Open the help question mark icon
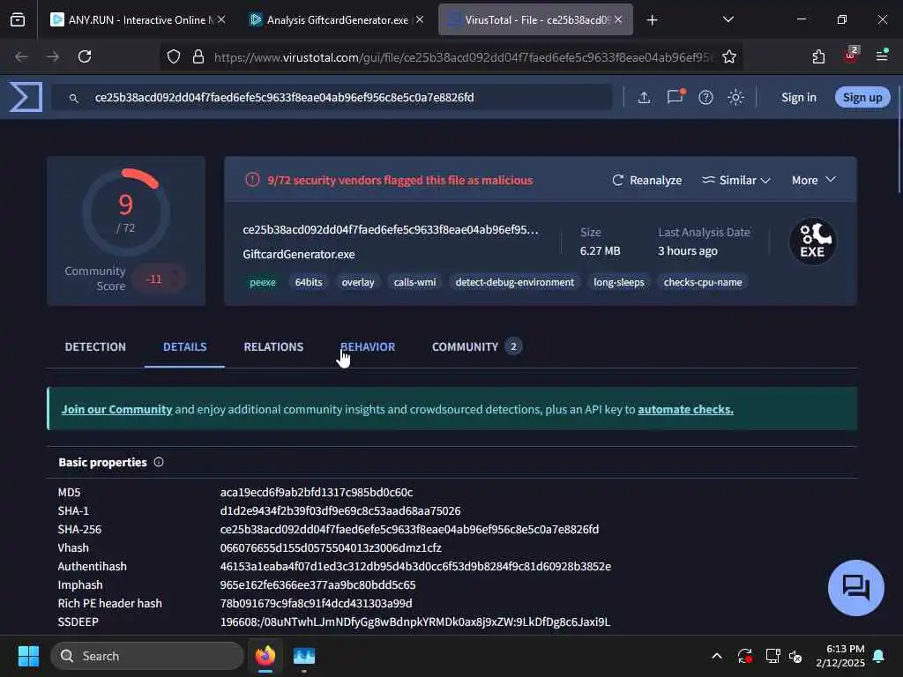903x677 pixels. tap(705, 97)
